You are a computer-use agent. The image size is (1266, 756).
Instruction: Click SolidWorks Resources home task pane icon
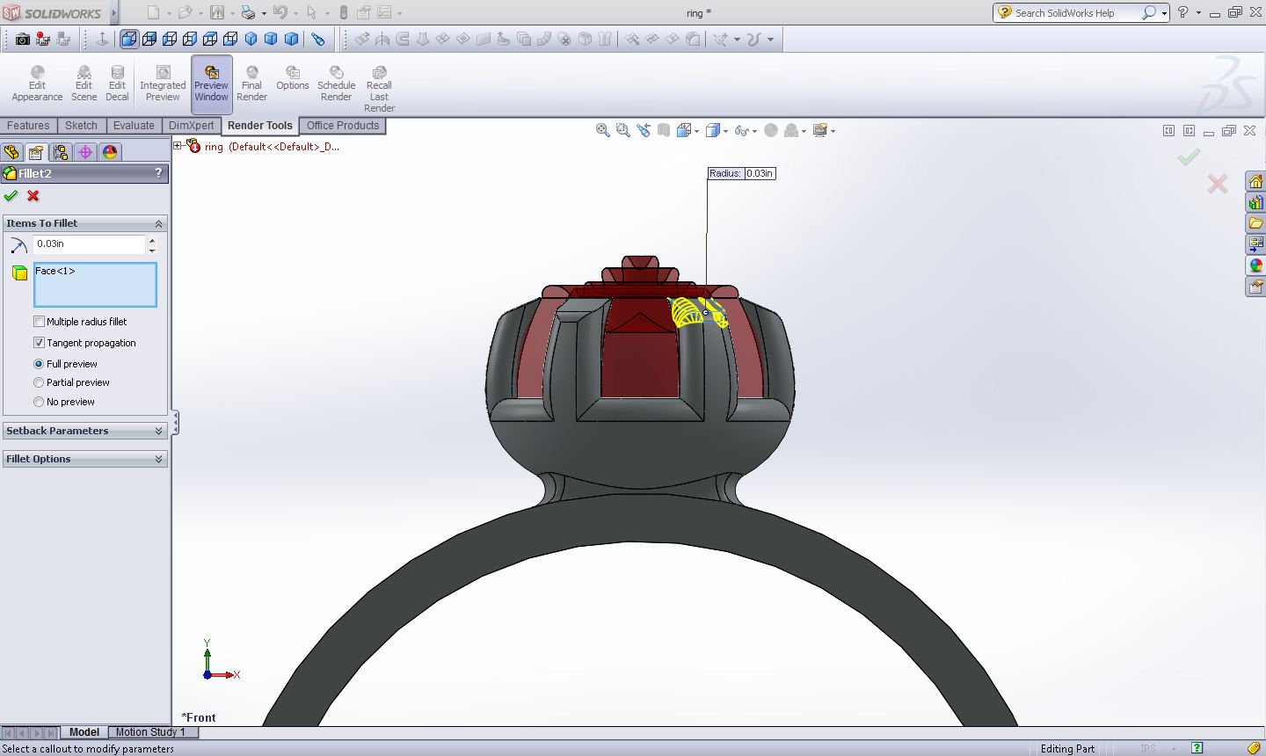click(x=1255, y=182)
